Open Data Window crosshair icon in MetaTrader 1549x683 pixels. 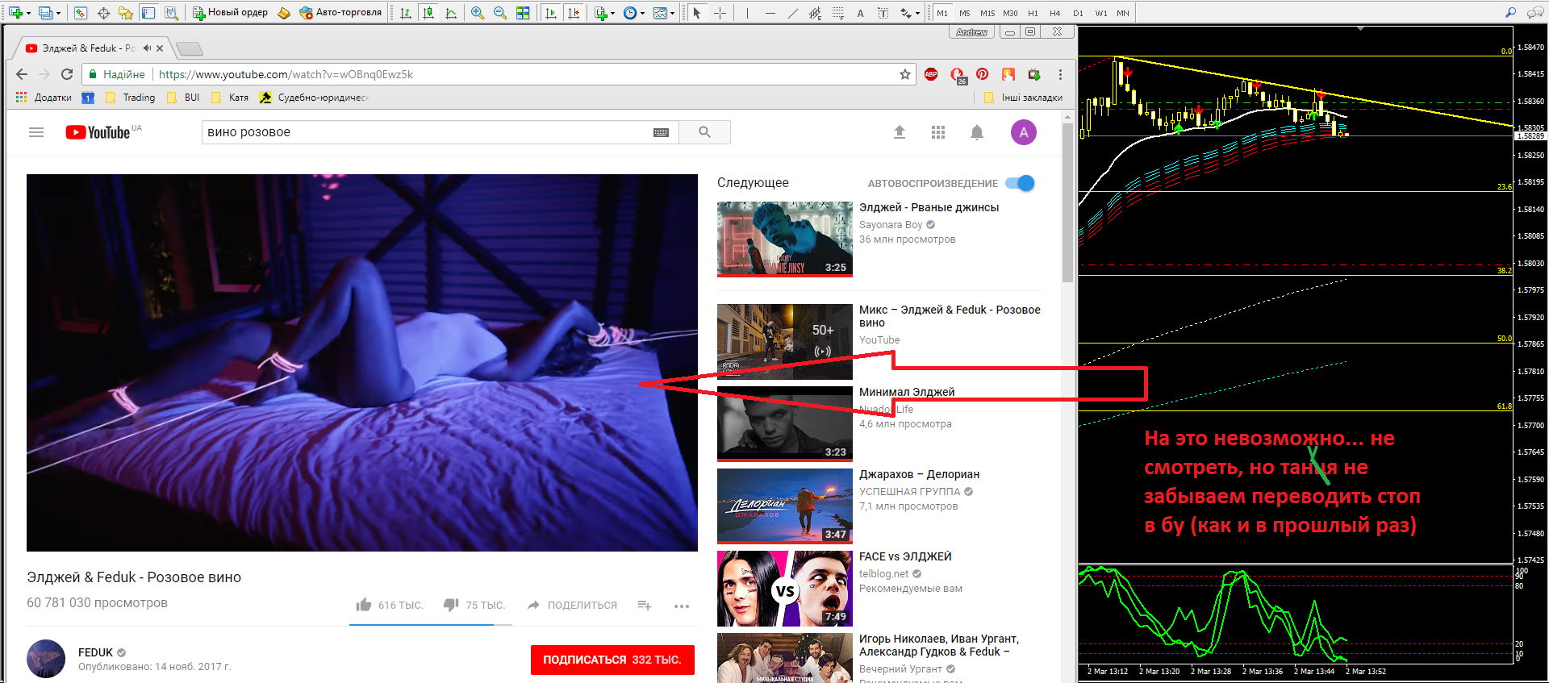pos(103,13)
